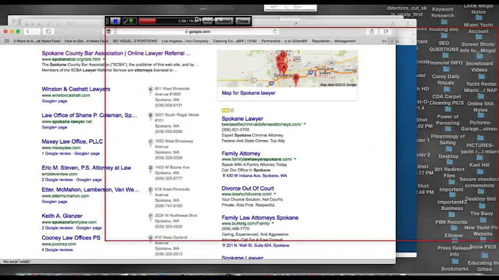Expand arrow beside bestseattlecriminaldefenseattorneys.com

click(304, 125)
